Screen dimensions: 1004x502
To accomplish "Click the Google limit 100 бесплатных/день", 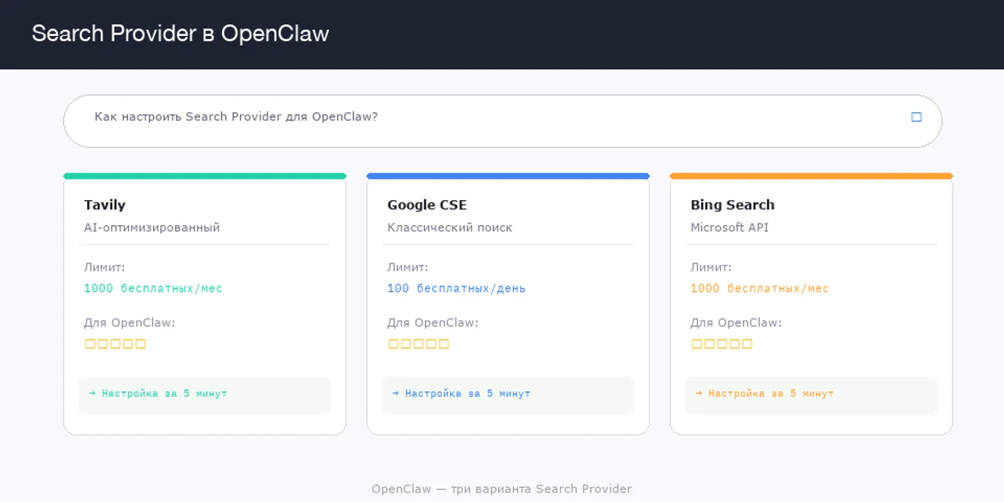I will pos(457,288).
